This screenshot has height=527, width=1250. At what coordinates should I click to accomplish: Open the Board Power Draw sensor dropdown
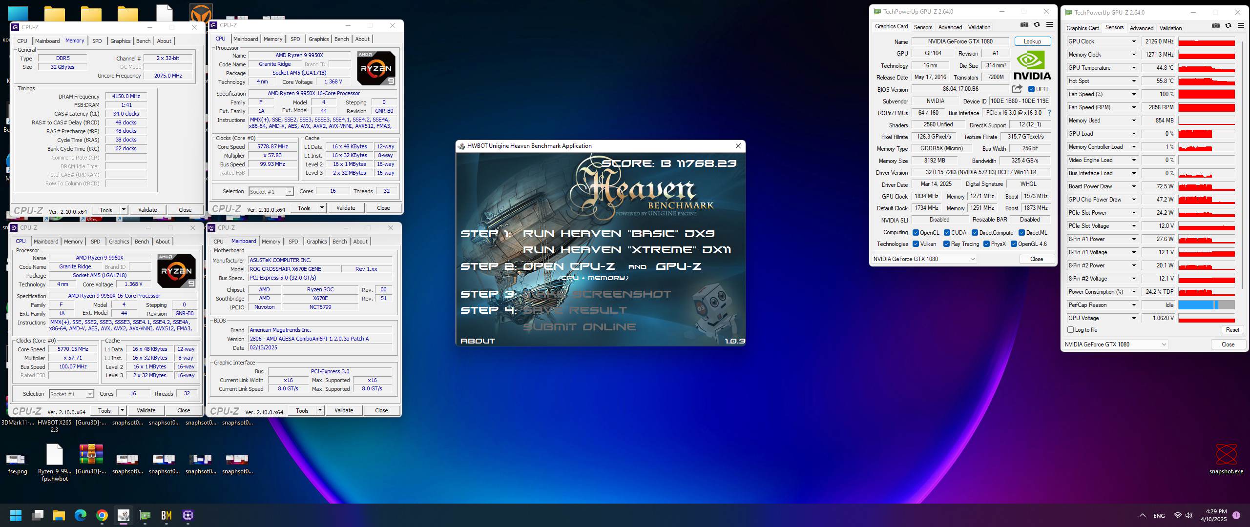(x=1134, y=186)
